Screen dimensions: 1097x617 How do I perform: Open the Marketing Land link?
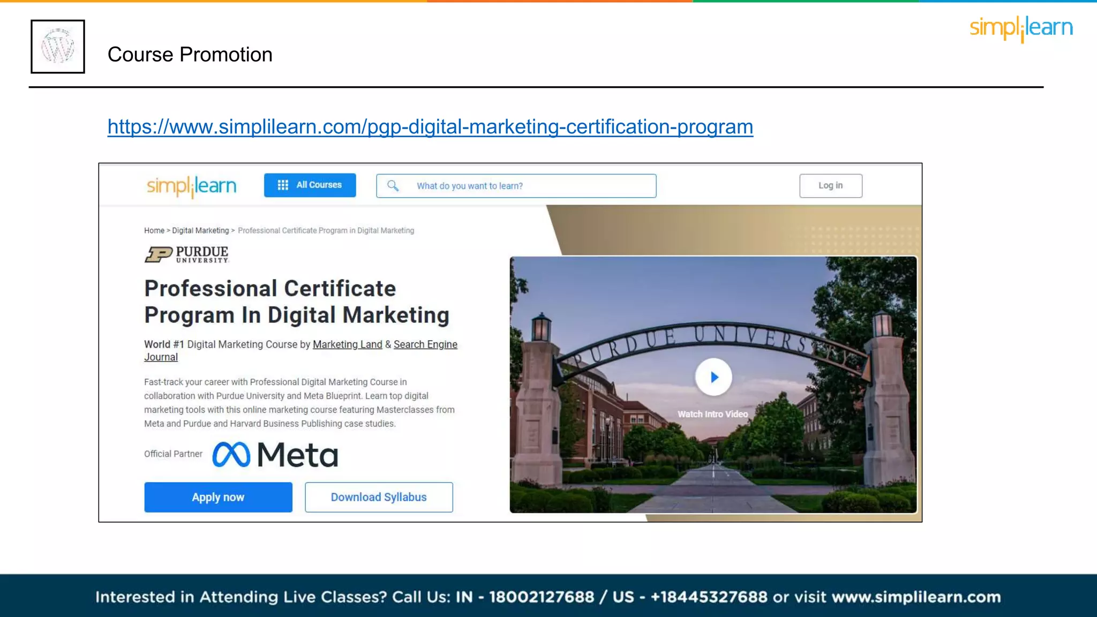point(348,344)
